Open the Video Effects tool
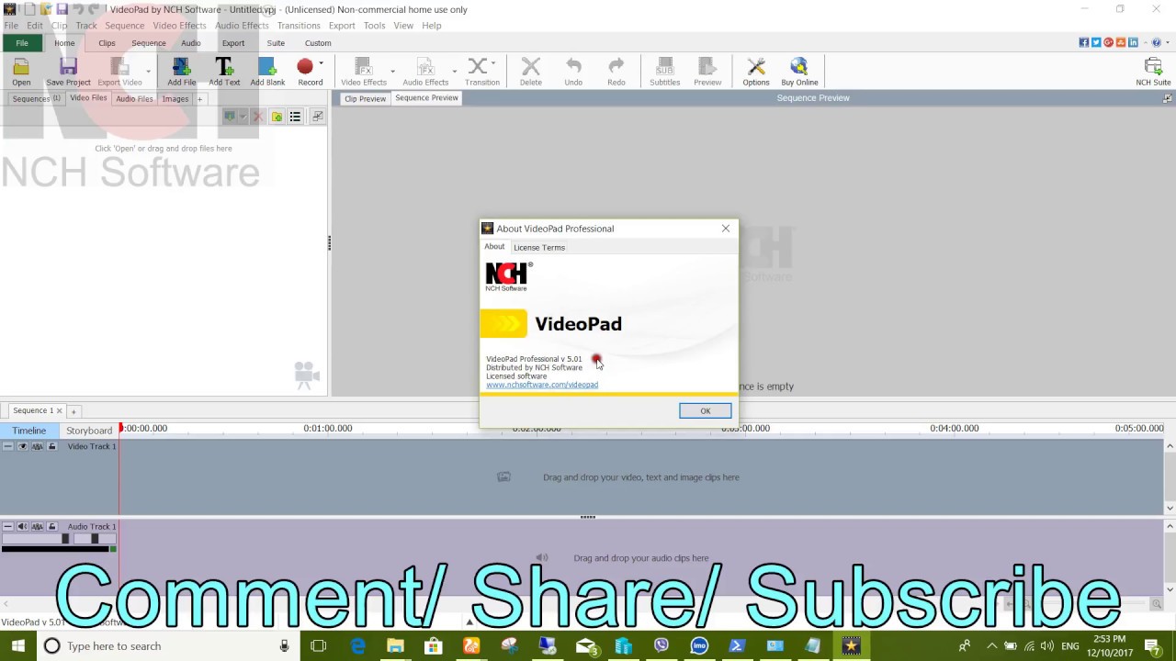The width and height of the screenshot is (1176, 661). [x=364, y=72]
